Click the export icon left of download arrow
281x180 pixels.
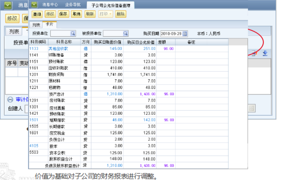(x=254, y=53)
